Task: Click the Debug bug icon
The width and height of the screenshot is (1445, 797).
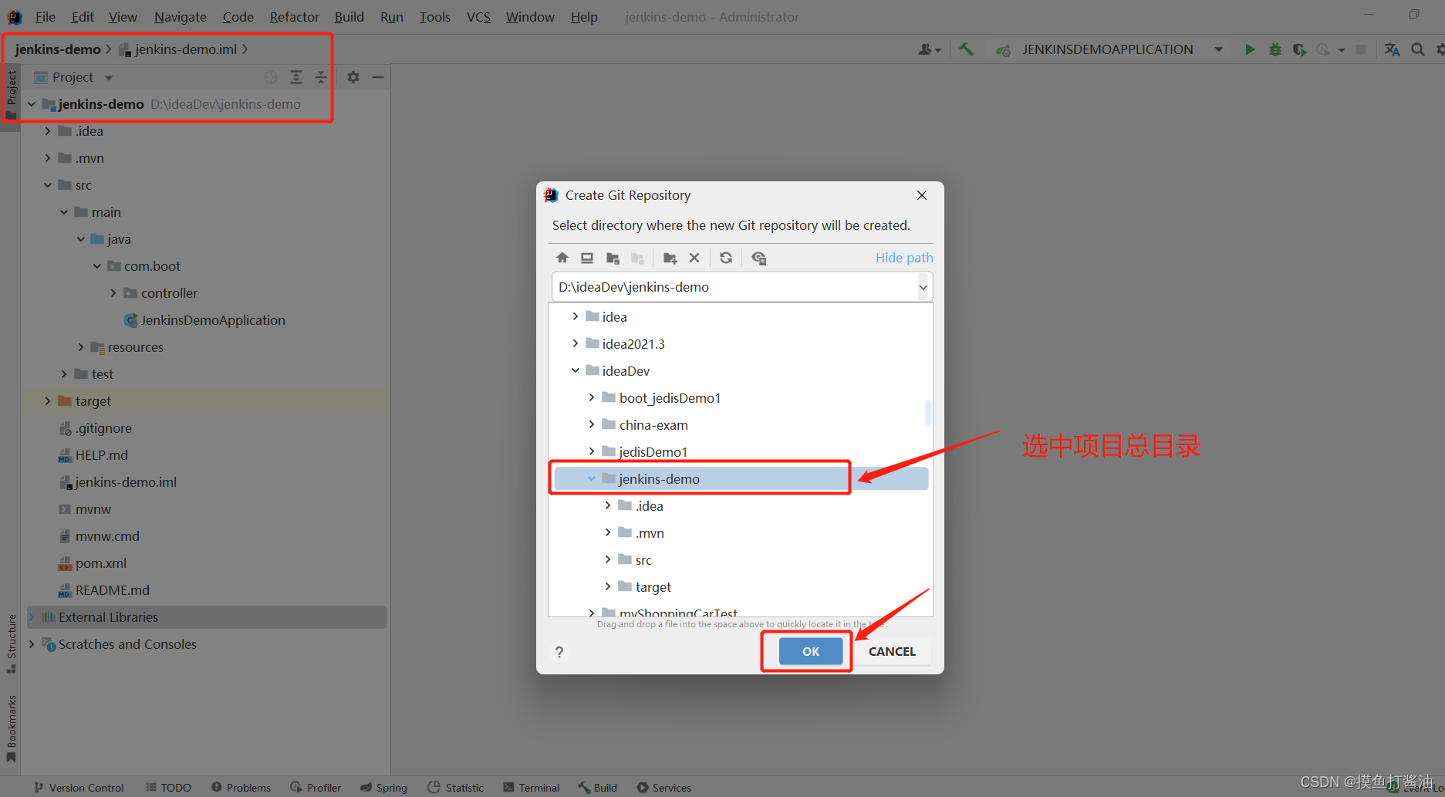Action: (x=1275, y=49)
